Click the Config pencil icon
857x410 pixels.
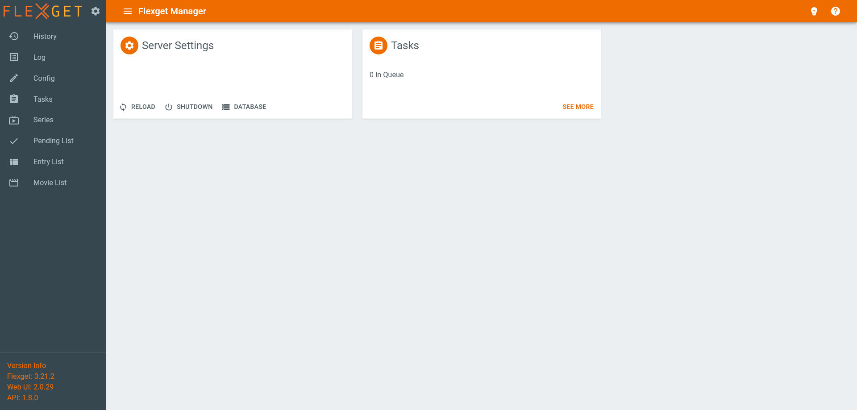coord(14,78)
